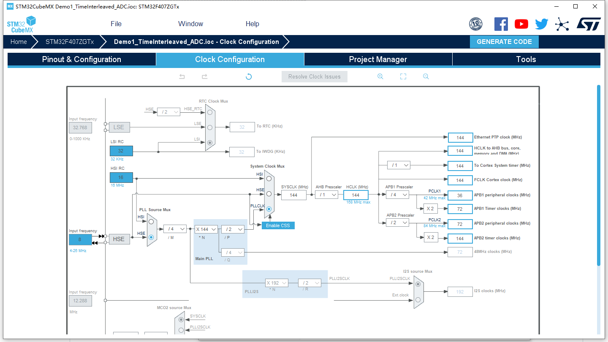
Task: Click the Ethernet PTP clock field
Action: coord(460,138)
